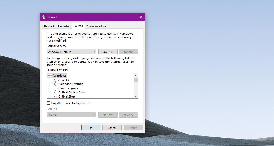Click the Save As... button
This screenshot has width=274, height=146.
tap(108, 52)
